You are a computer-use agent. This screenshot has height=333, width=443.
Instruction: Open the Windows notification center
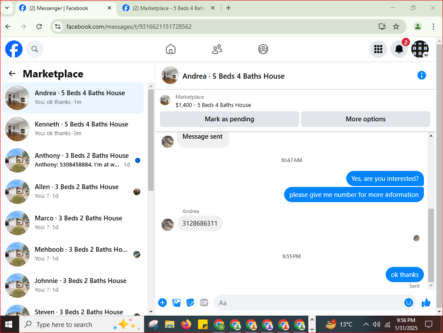click(429, 324)
